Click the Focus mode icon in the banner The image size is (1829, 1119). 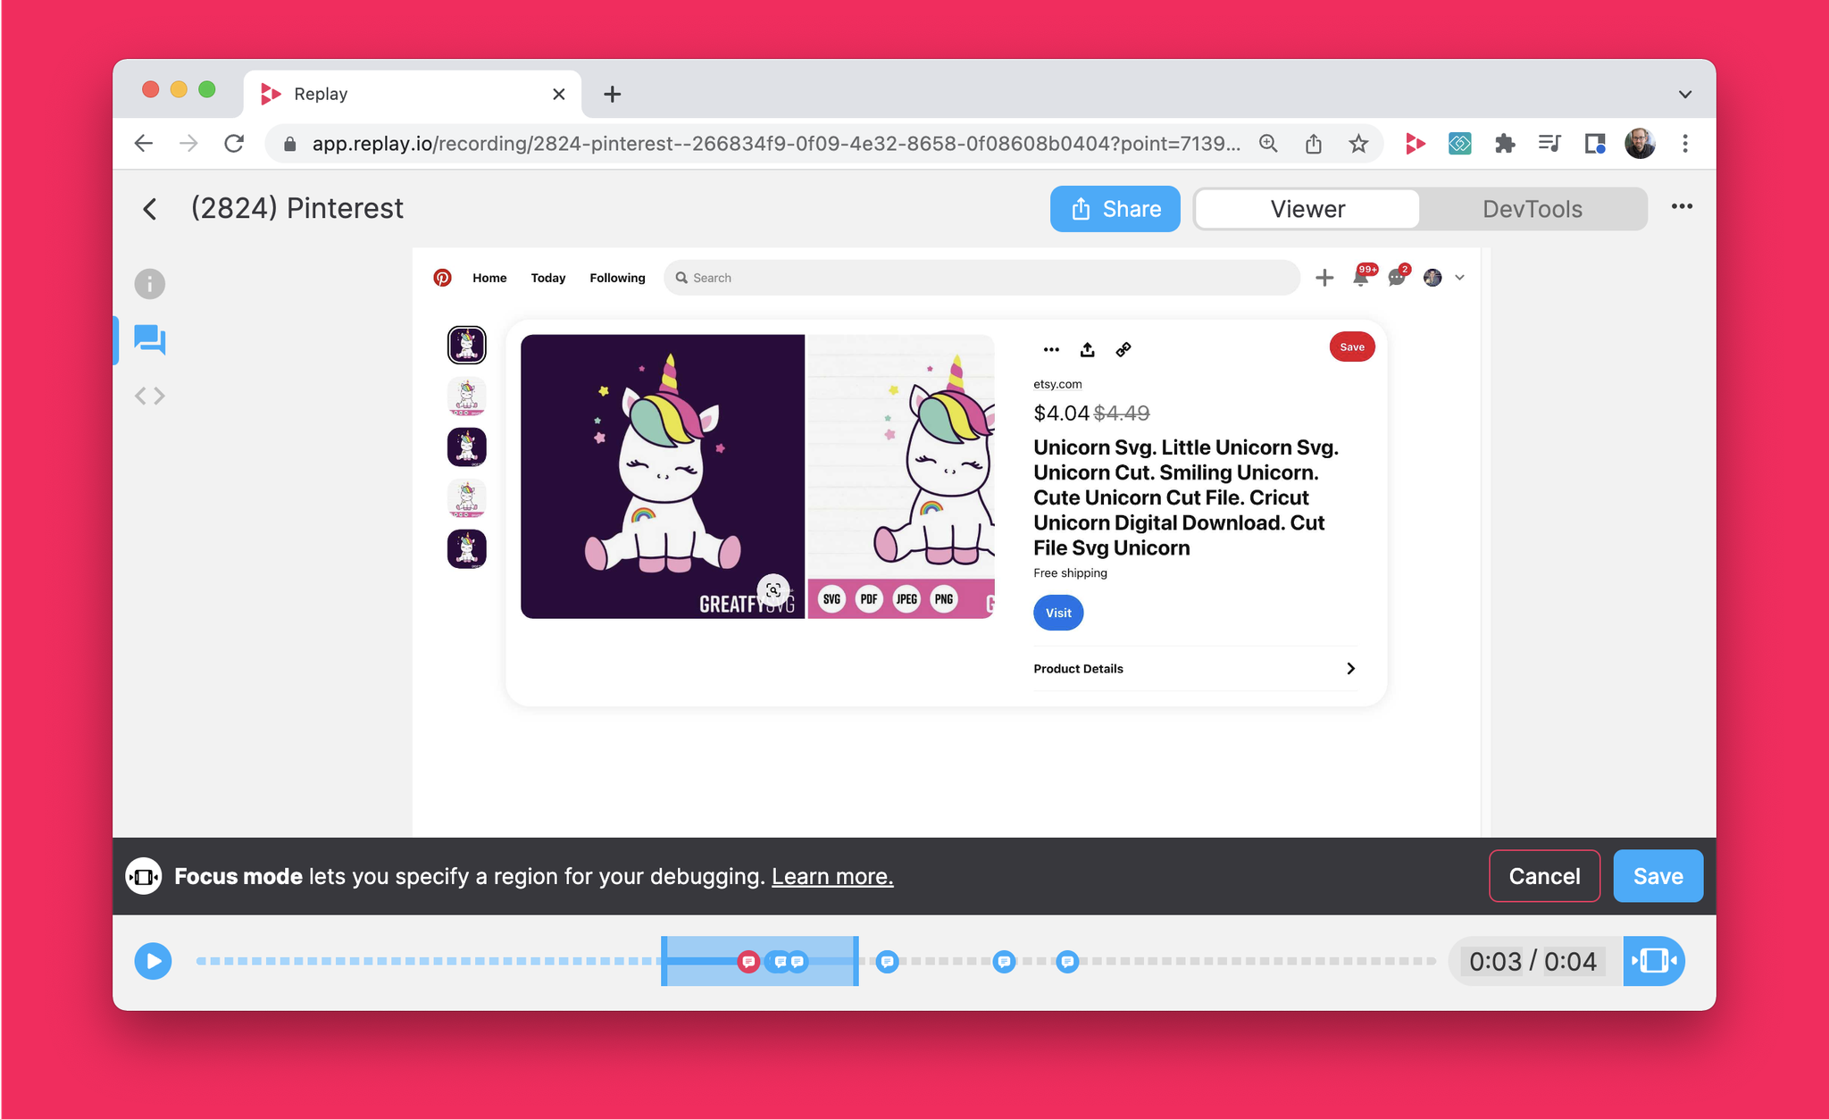pos(144,876)
